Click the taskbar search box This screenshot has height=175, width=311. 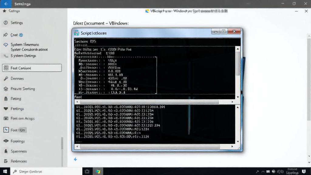click(46, 171)
